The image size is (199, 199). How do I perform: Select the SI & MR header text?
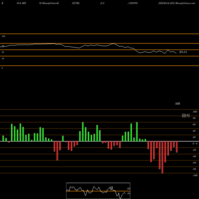pos(21,3)
